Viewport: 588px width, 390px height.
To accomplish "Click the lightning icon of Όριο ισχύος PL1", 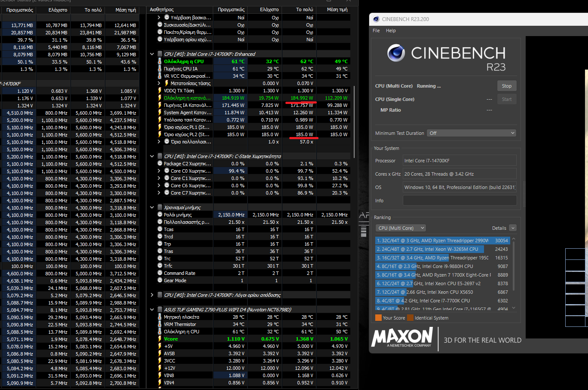I will point(160,127).
